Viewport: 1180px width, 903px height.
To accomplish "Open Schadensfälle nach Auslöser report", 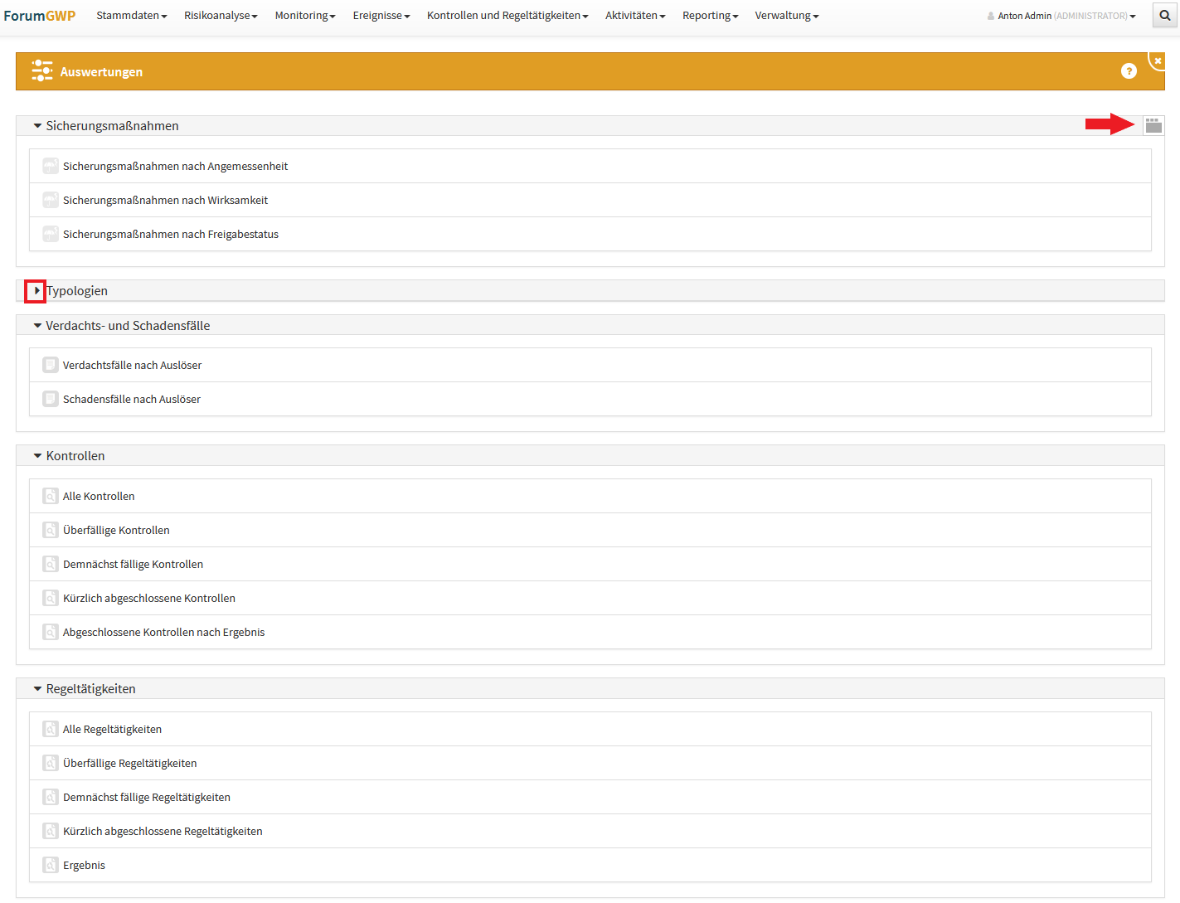I will click(x=131, y=399).
